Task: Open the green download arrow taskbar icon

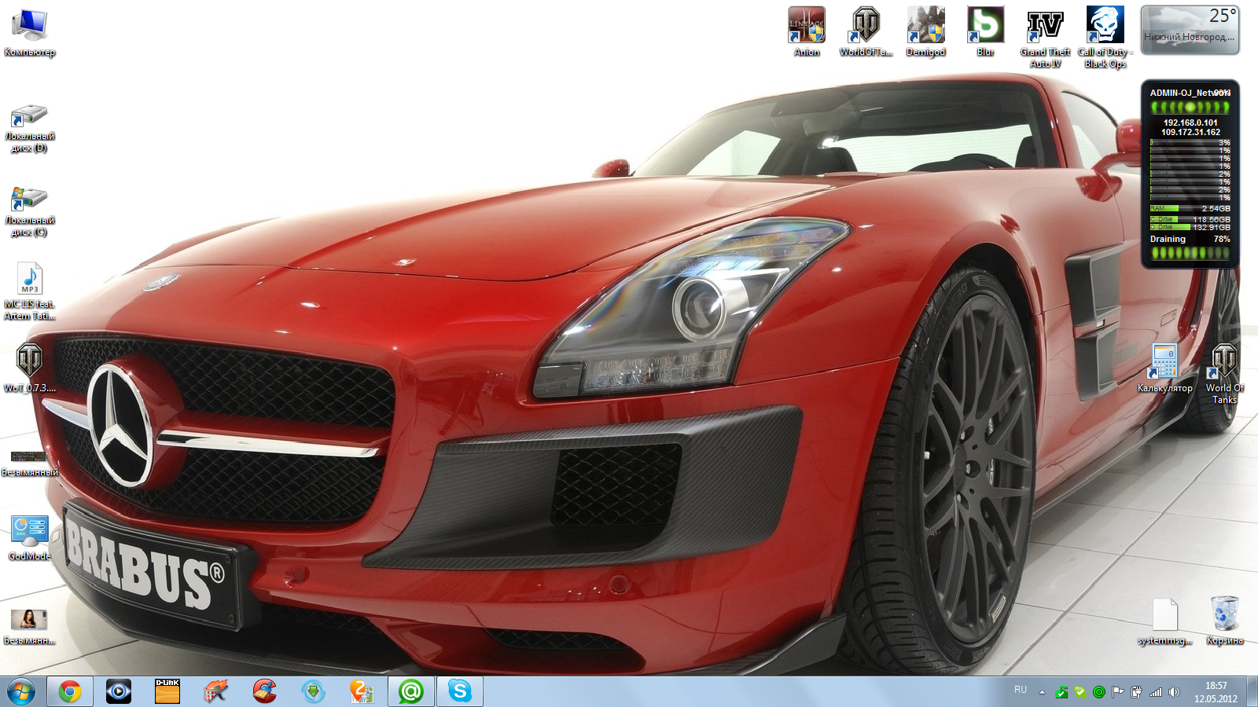Action: click(x=314, y=691)
